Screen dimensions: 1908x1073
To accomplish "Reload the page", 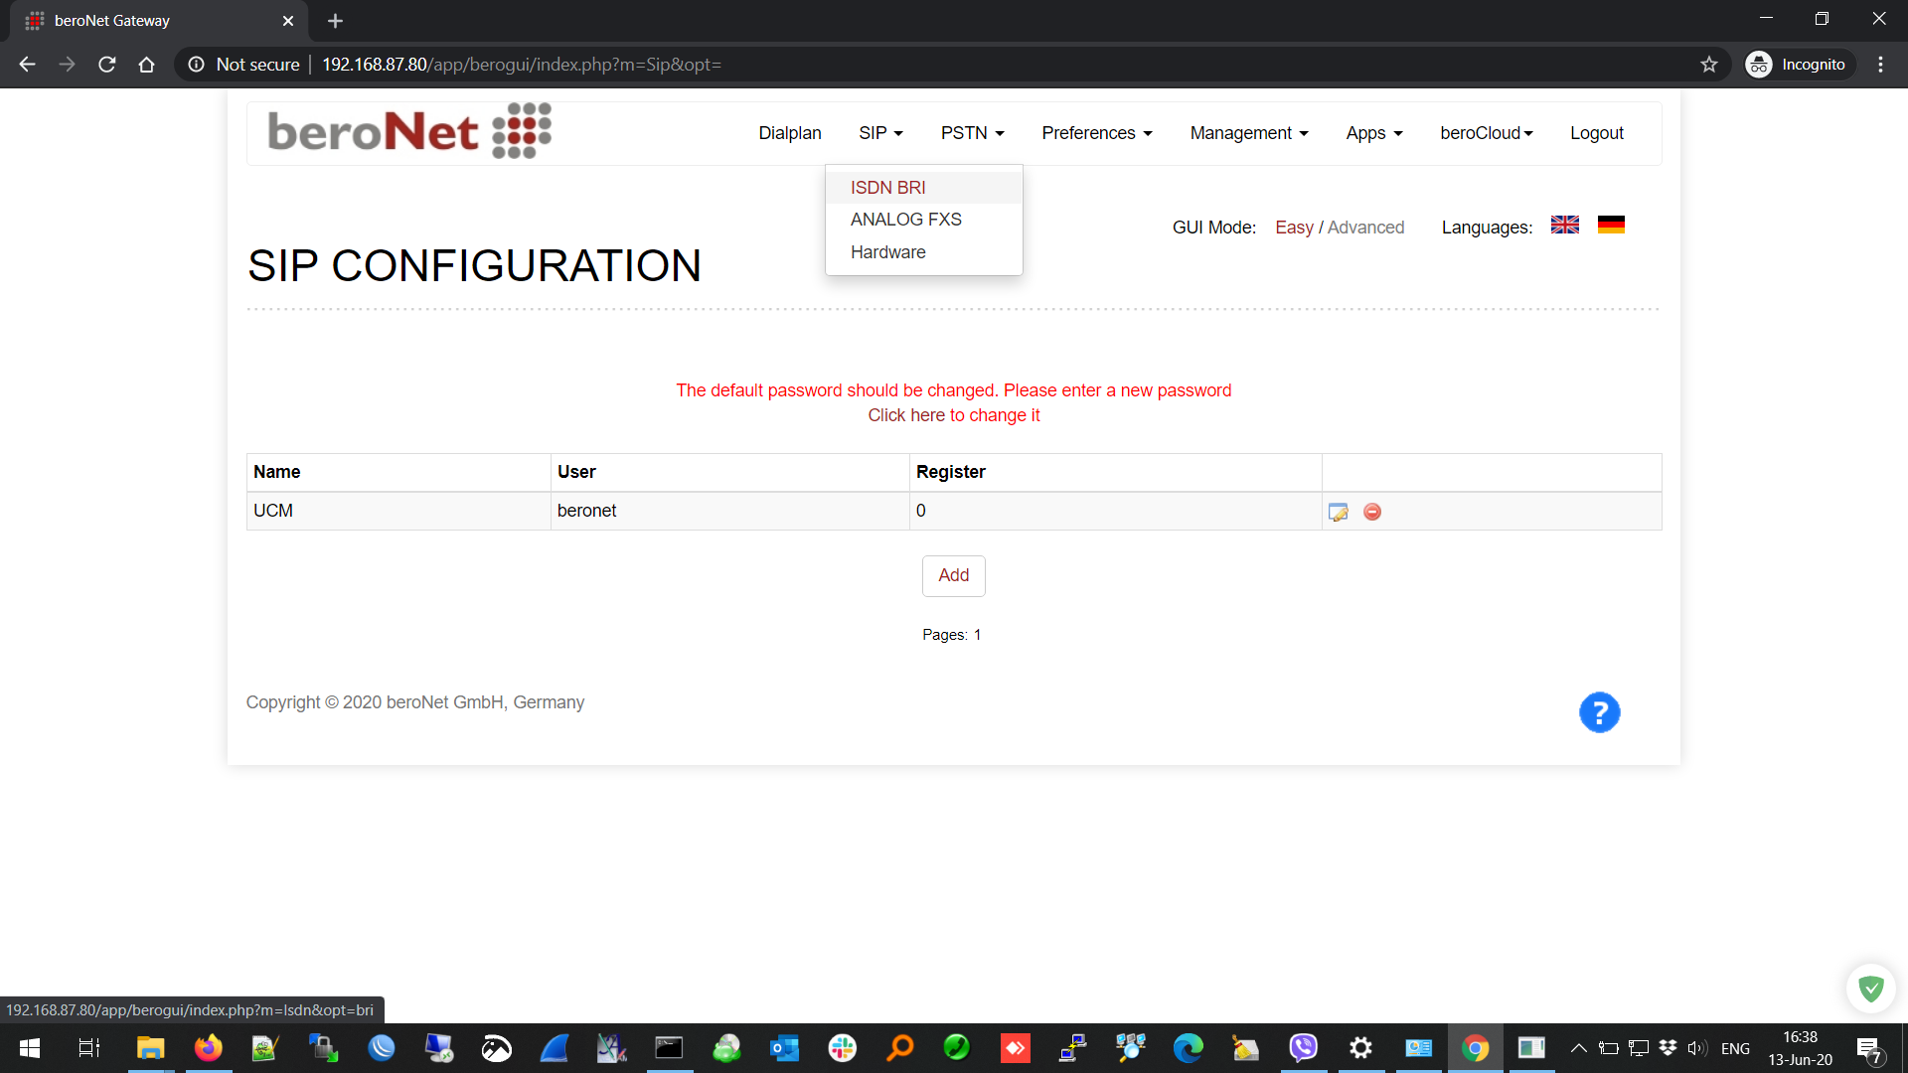I will [107, 65].
